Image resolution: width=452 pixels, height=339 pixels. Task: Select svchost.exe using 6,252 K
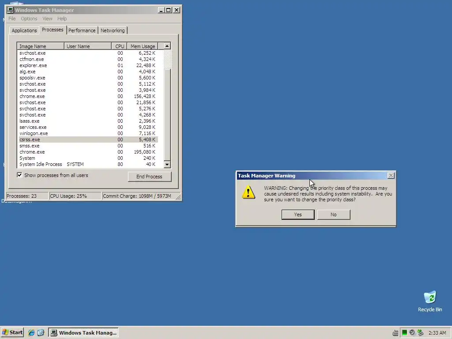(88, 53)
